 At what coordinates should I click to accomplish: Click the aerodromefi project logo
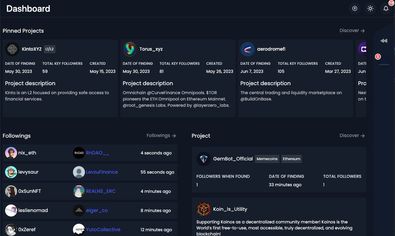[x=248, y=49]
